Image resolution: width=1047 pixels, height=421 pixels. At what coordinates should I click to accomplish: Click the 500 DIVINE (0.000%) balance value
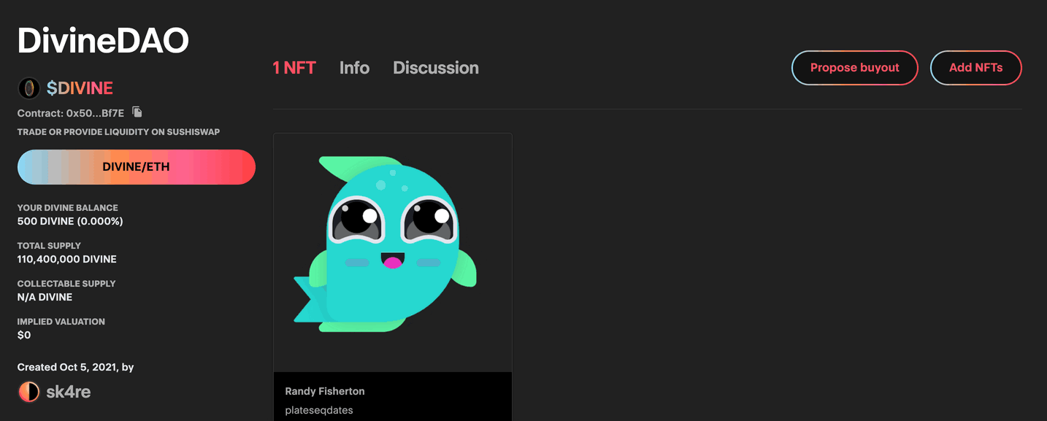(70, 221)
